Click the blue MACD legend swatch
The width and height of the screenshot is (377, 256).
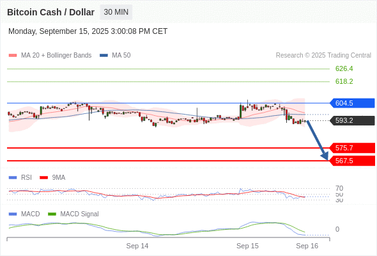pos(13,214)
